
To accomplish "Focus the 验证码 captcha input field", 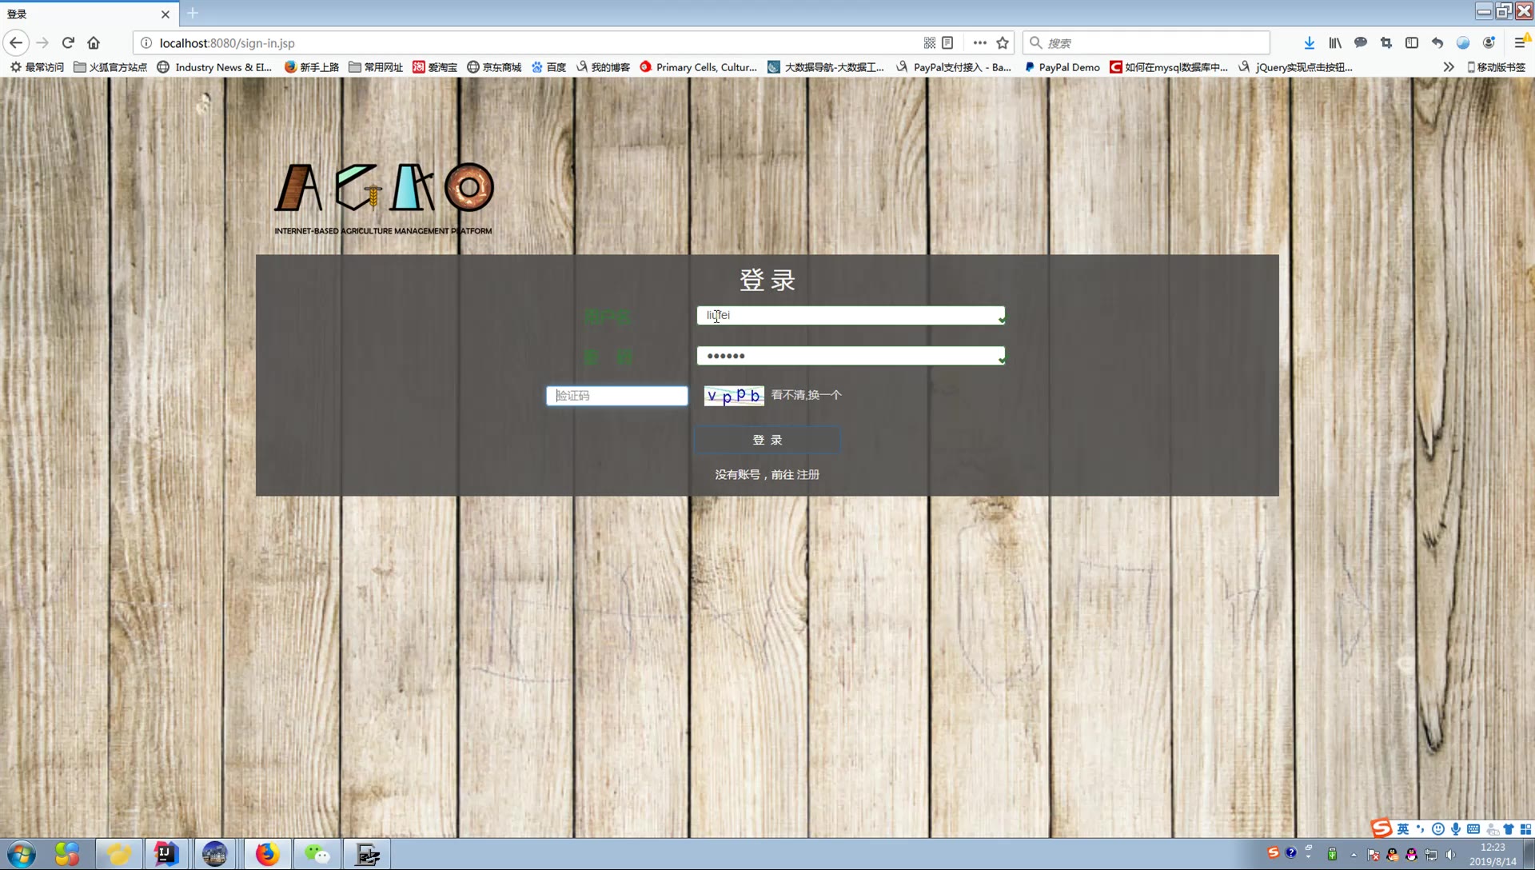I will (616, 396).
